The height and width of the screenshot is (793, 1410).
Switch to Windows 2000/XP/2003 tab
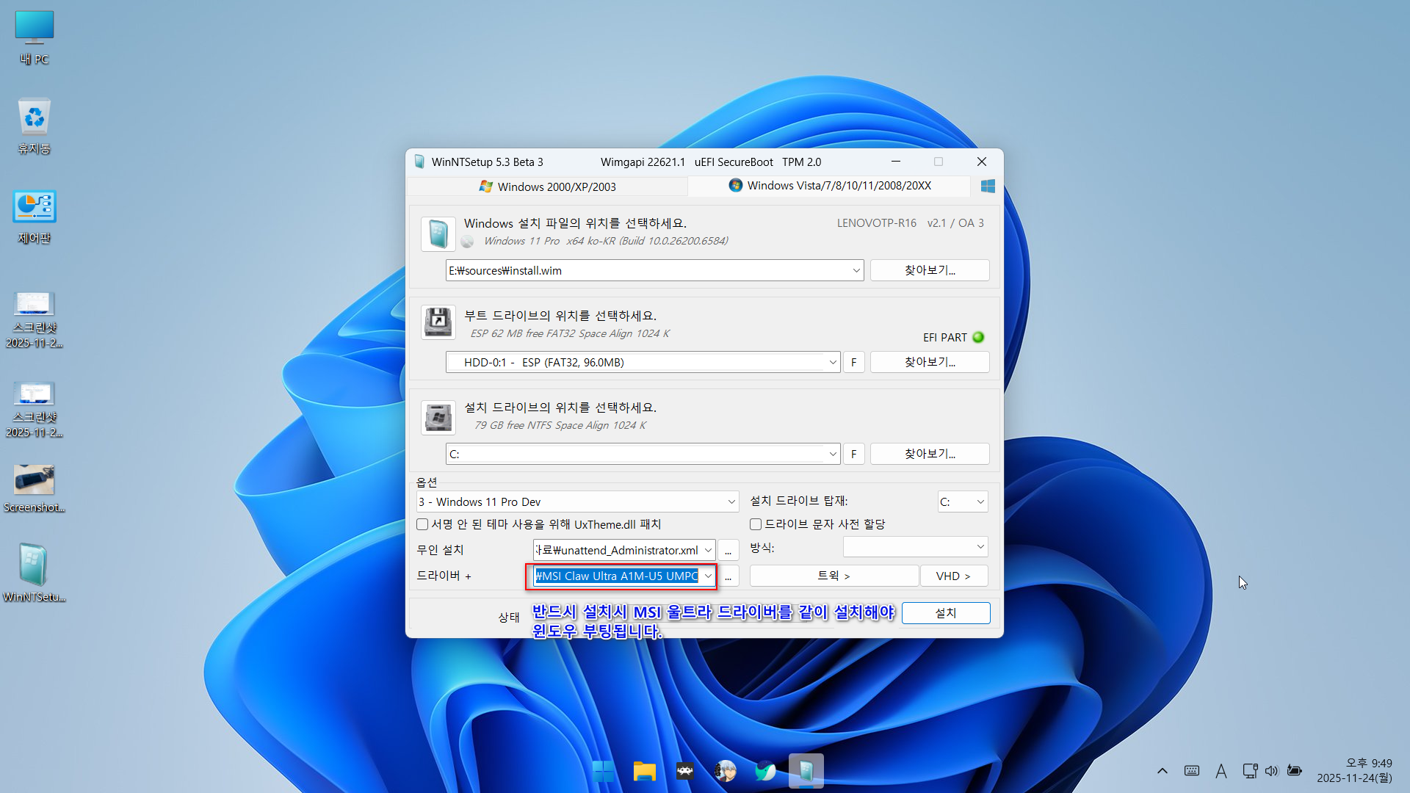(548, 187)
